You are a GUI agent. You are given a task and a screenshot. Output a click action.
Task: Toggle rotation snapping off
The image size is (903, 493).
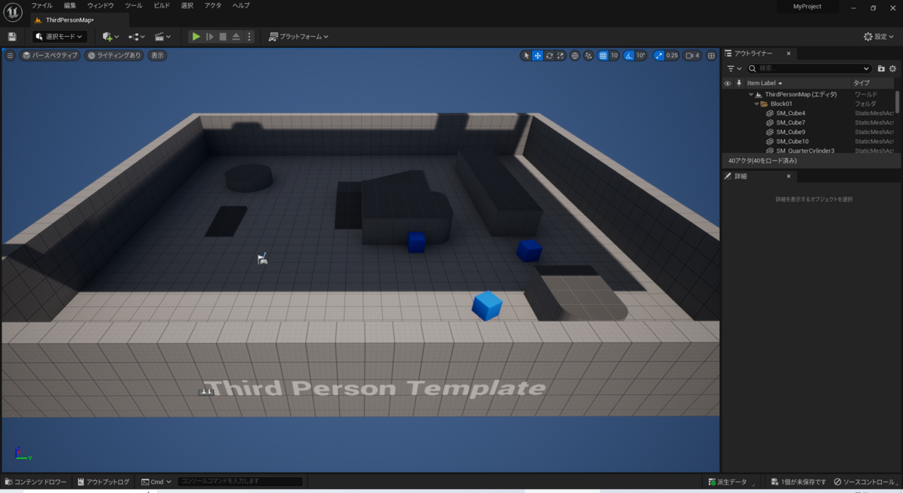click(x=629, y=56)
